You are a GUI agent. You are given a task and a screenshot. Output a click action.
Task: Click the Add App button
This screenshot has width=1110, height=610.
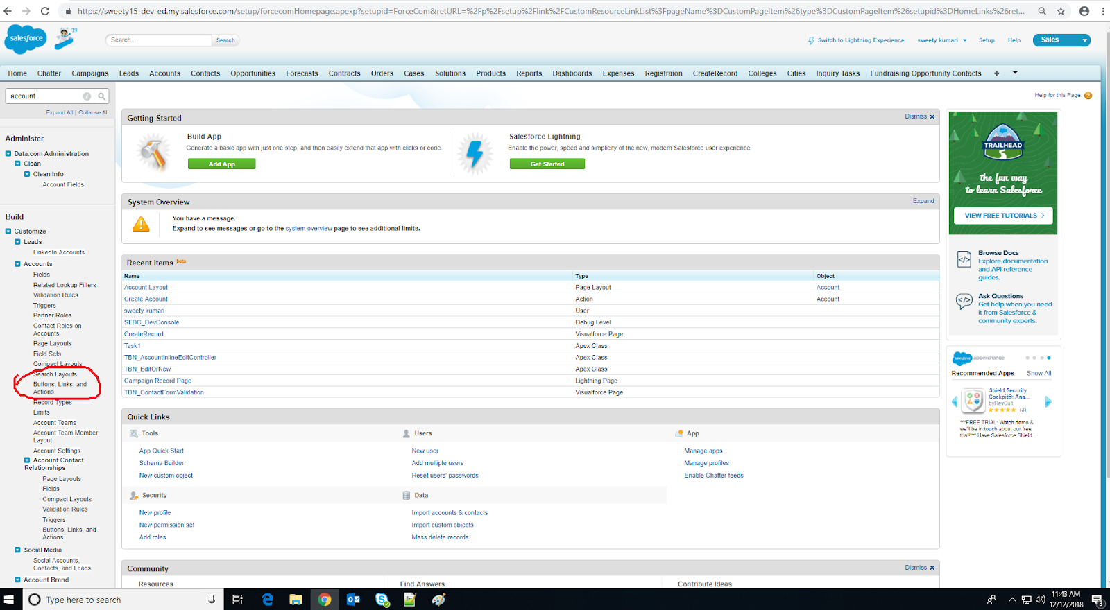point(222,164)
